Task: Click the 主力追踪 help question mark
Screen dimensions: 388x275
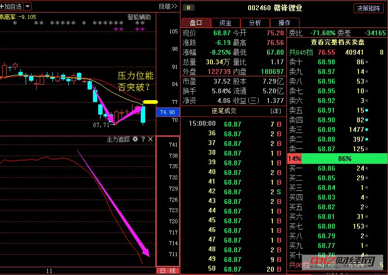Action: click(143, 139)
